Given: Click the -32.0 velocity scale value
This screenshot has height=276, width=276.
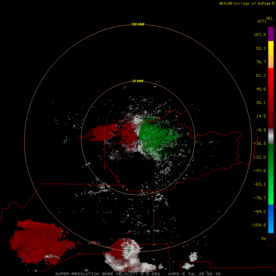Looking at the screenshot, I should 260,157.
